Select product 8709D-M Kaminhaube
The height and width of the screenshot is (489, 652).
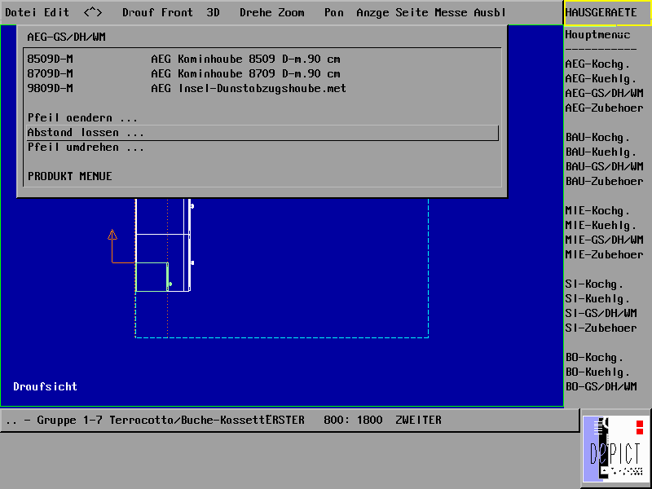point(262,73)
